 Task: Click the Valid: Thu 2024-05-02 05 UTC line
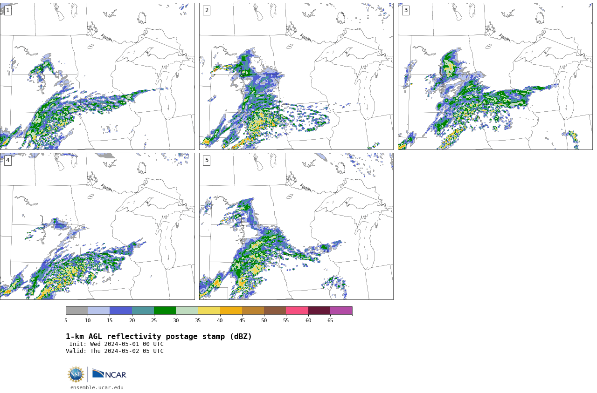115,351
